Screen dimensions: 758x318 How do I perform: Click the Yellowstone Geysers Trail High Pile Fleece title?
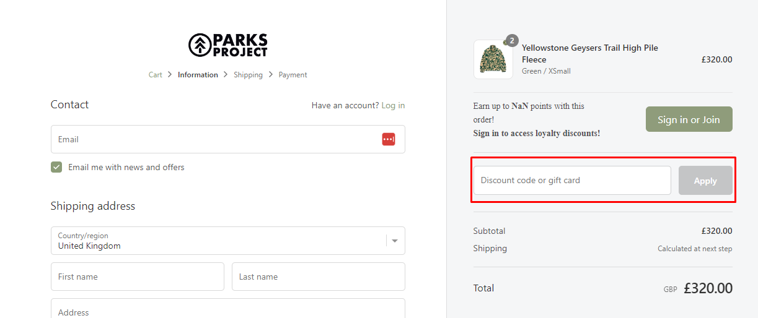click(589, 54)
